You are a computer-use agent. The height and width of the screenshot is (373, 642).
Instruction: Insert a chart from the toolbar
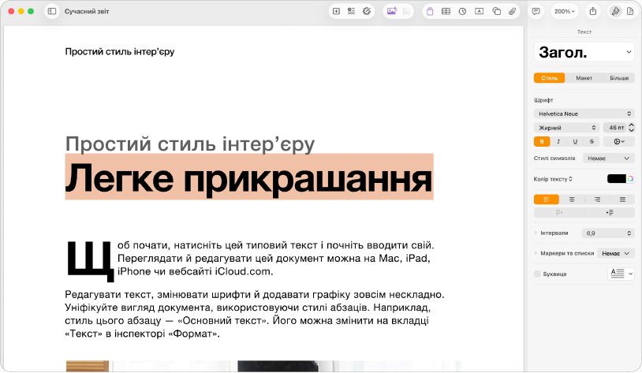462,12
